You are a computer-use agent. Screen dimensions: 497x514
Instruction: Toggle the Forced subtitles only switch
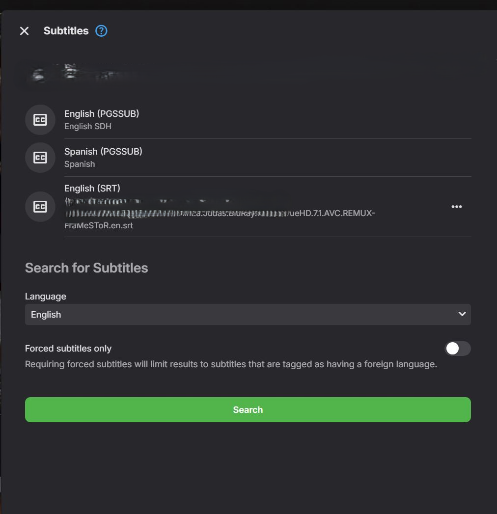point(457,349)
